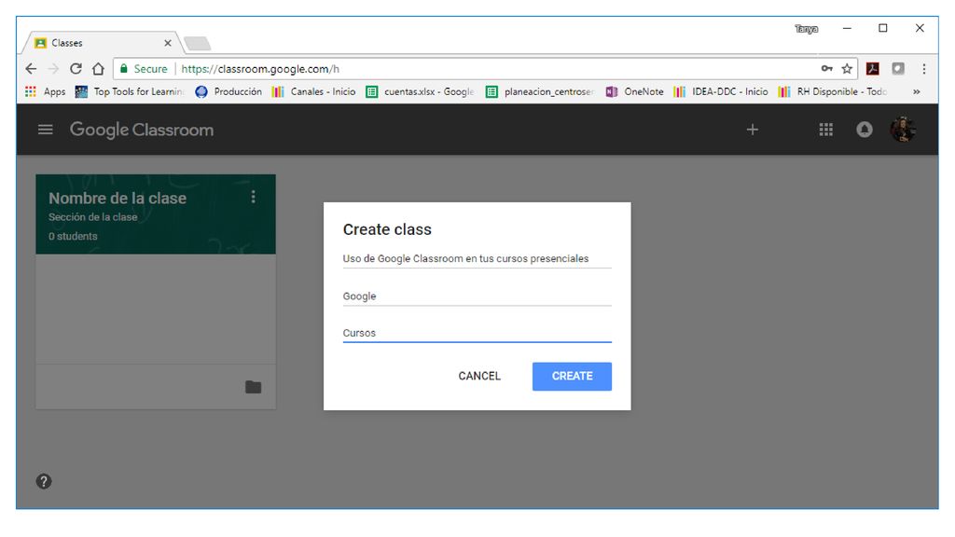Click the class name field in dialog
955x537 pixels.
(x=477, y=259)
